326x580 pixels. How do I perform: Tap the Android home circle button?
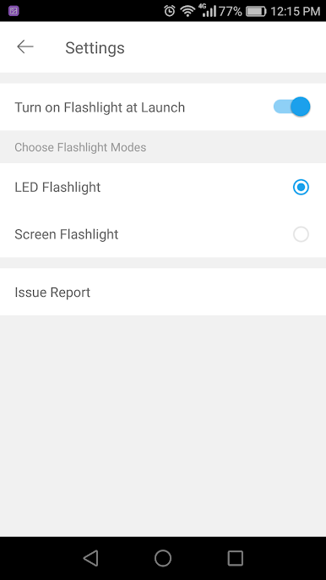[163, 558]
